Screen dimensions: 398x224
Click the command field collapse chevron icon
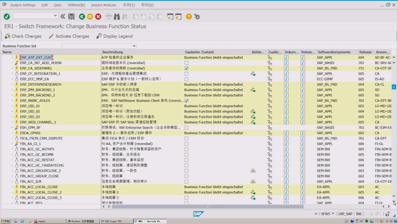click(x=63, y=17)
